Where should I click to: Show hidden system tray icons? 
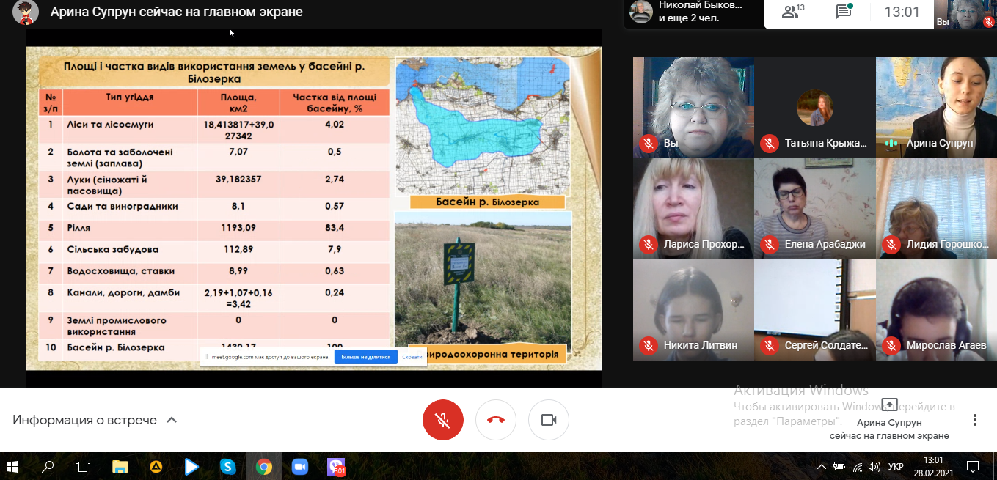(x=820, y=466)
